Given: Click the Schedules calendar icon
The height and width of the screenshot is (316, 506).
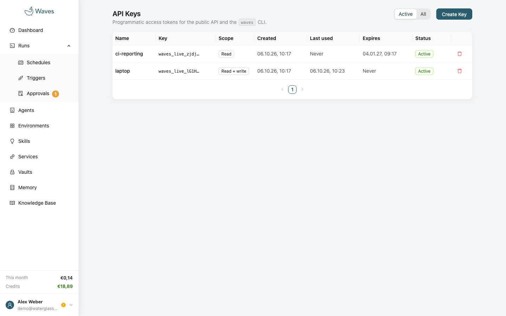Looking at the screenshot, I should pyautogui.click(x=21, y=62).
